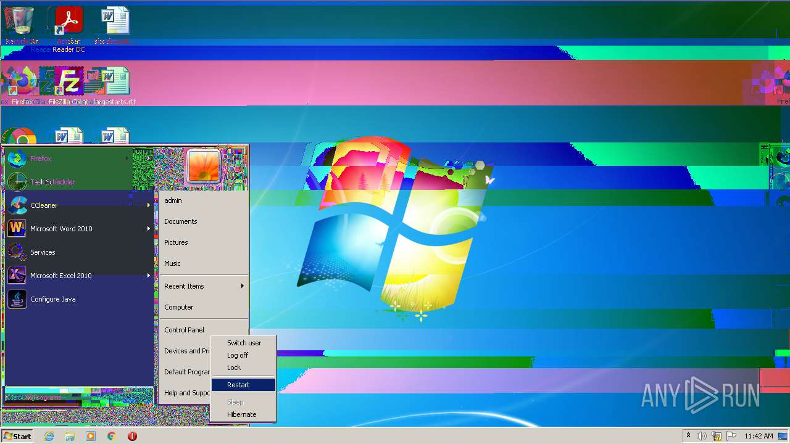This screenshot has width=790, height=444.
Task: Open Internet Explorer from the taskbar
Action: tap(49, 436)
